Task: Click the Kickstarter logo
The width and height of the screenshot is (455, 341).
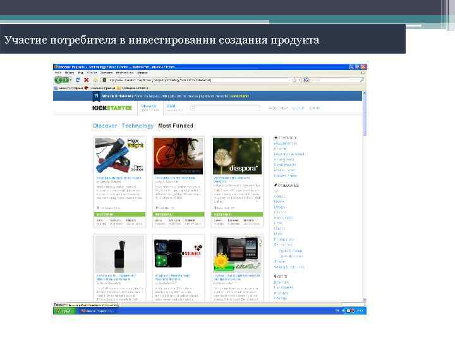Action: [112, 108]
